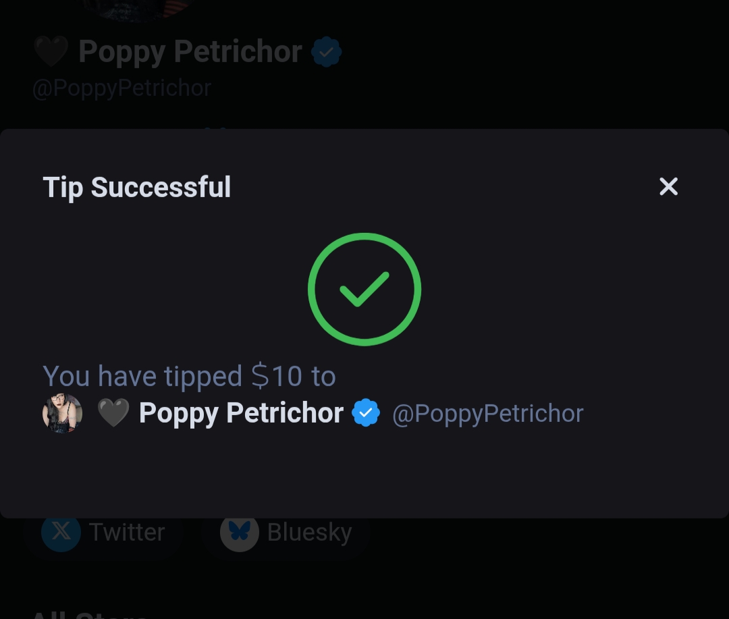Click the dimmed Poppy Petrichor profile header name
Screen dimensions: 729x619
(190, 52)
